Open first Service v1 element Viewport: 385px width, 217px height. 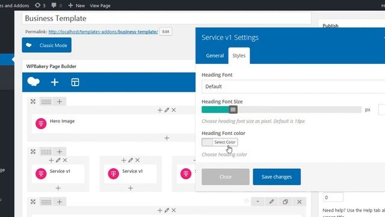click(x=58, y=174)
